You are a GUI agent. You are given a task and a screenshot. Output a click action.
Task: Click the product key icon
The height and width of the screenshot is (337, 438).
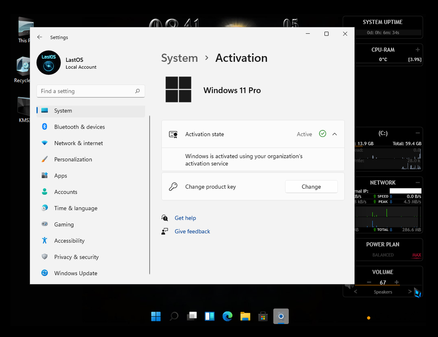click(173, 187)
